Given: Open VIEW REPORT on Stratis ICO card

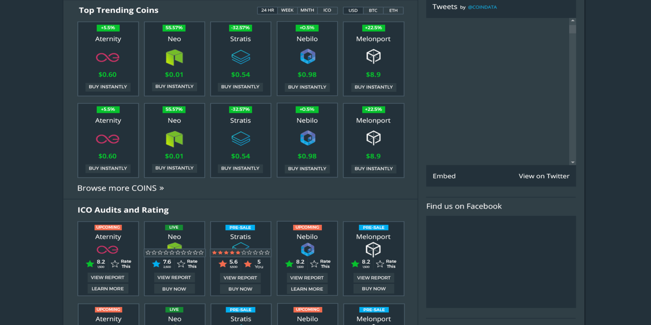Looking at the screenshot, I should (x=241, y=278).
